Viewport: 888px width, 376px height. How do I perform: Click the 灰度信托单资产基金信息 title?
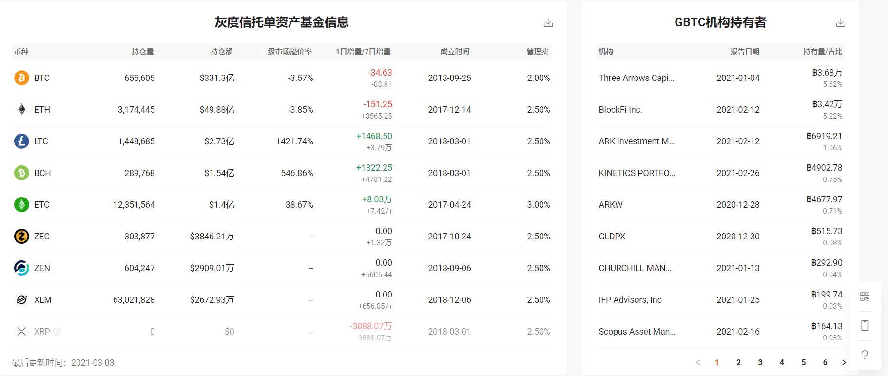(282, 22)
